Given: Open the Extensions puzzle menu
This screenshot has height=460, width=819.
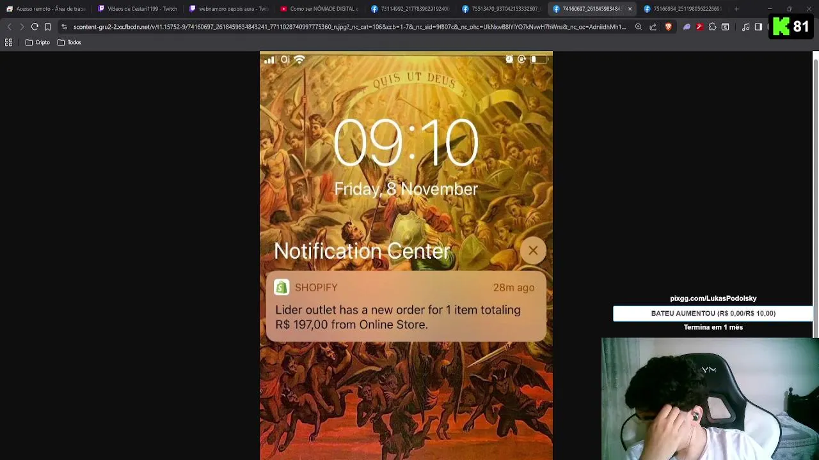Looking at the screenshot, I should coord(712,27).
